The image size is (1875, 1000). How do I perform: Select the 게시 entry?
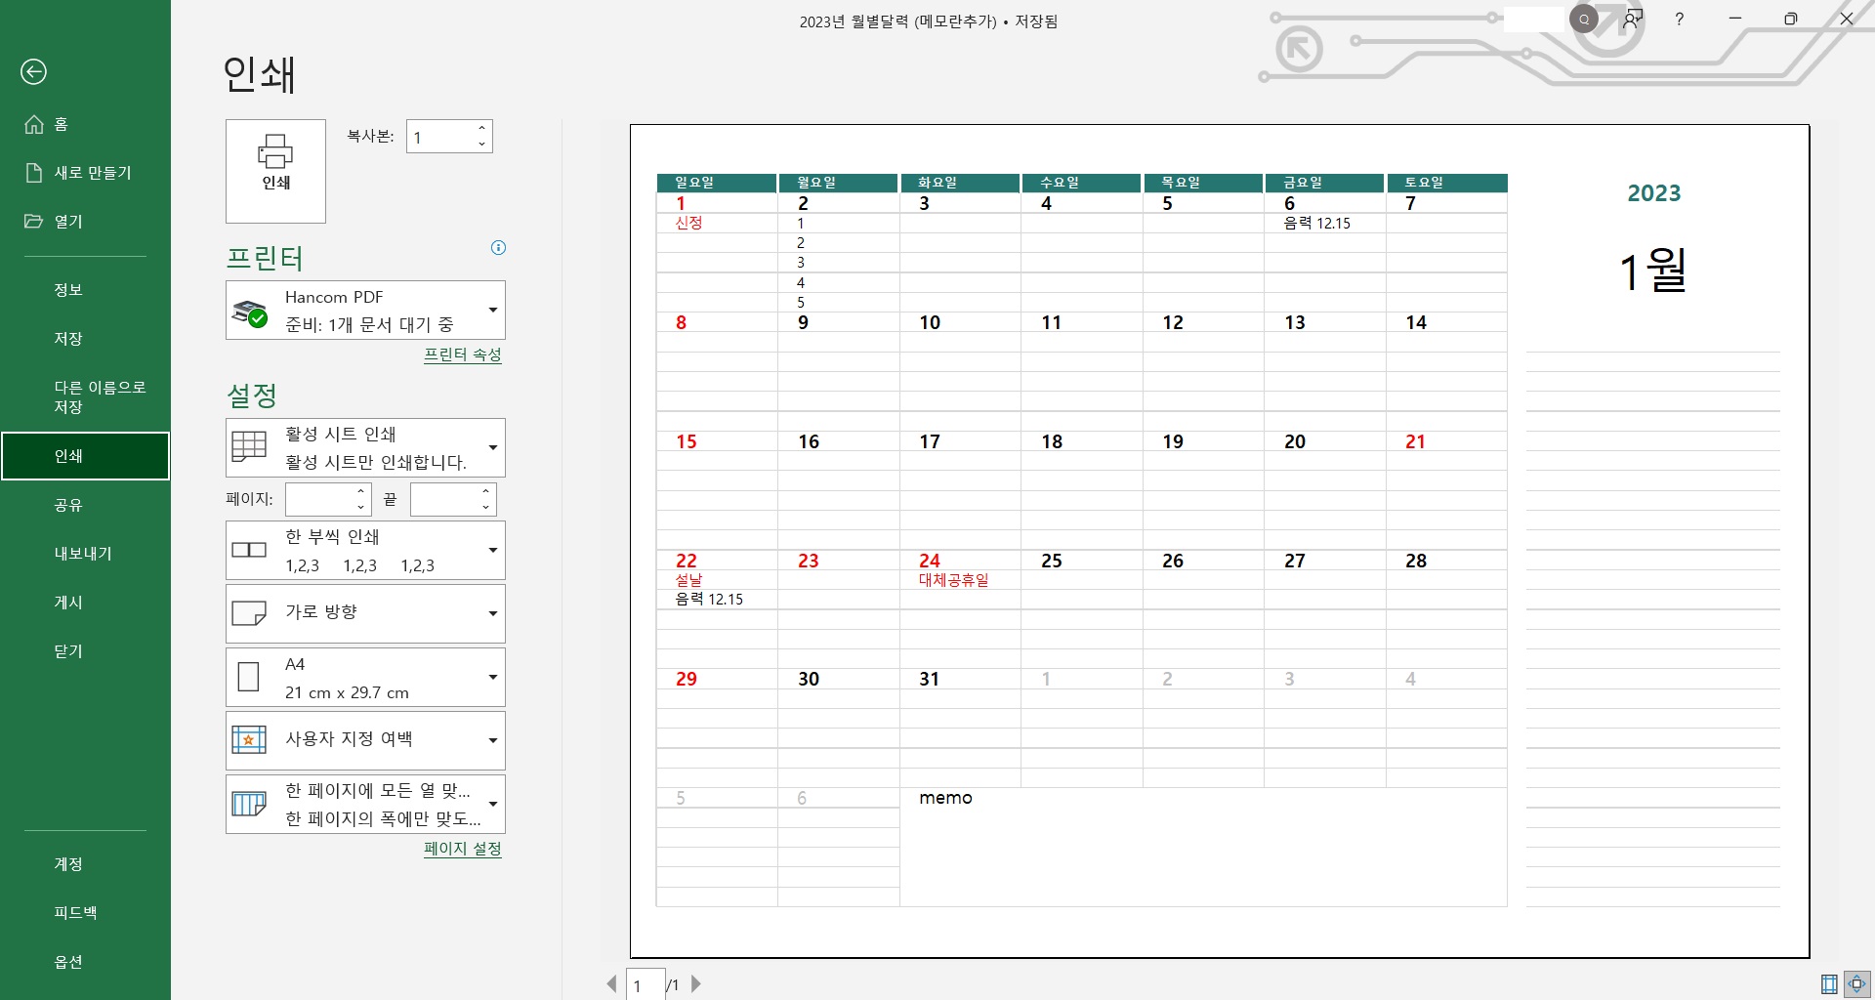pyautogui.click(x=85, y=603)
